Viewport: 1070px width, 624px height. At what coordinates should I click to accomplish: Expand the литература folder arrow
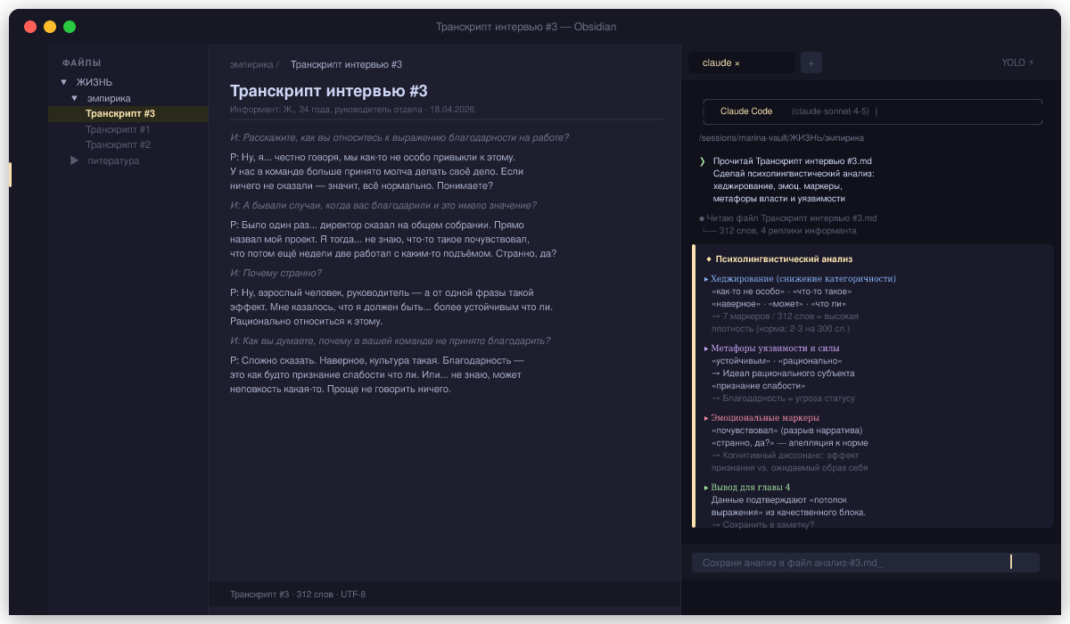[75, 160]
